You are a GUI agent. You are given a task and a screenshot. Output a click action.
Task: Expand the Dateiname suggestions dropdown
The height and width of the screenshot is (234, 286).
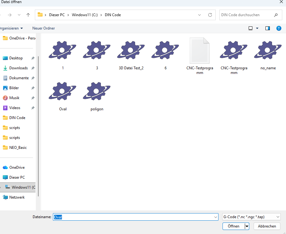215,217
